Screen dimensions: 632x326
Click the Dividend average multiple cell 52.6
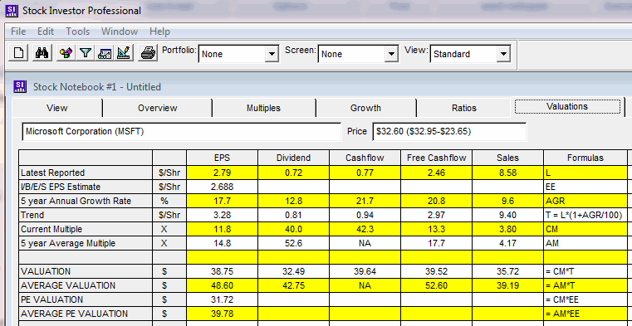[x=293, y=243]
